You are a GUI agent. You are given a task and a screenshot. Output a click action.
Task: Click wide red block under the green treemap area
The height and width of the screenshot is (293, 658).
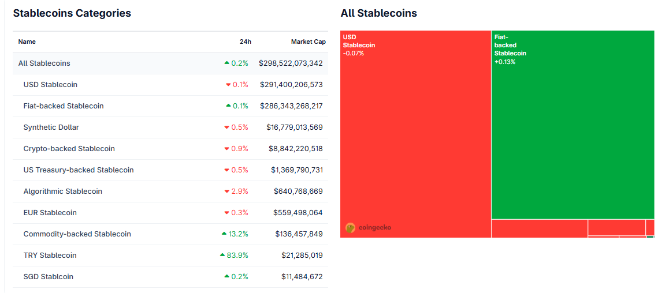click(540, 228)
